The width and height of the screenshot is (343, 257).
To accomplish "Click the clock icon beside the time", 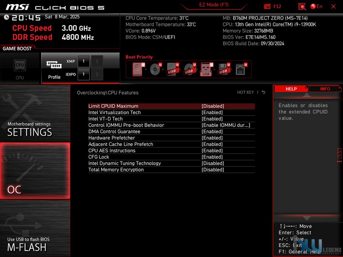I will 6,17.
